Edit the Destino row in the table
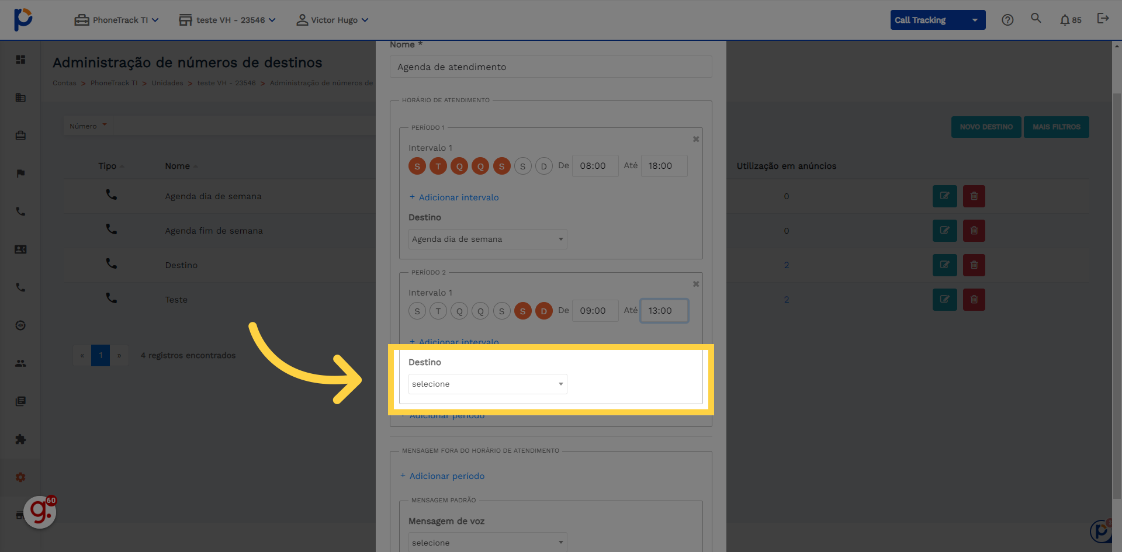 click(945, 265)
